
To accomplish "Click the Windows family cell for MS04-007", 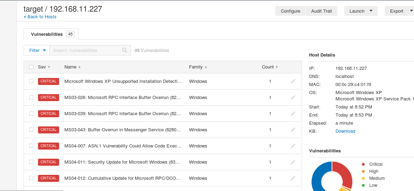I will 198,146.
